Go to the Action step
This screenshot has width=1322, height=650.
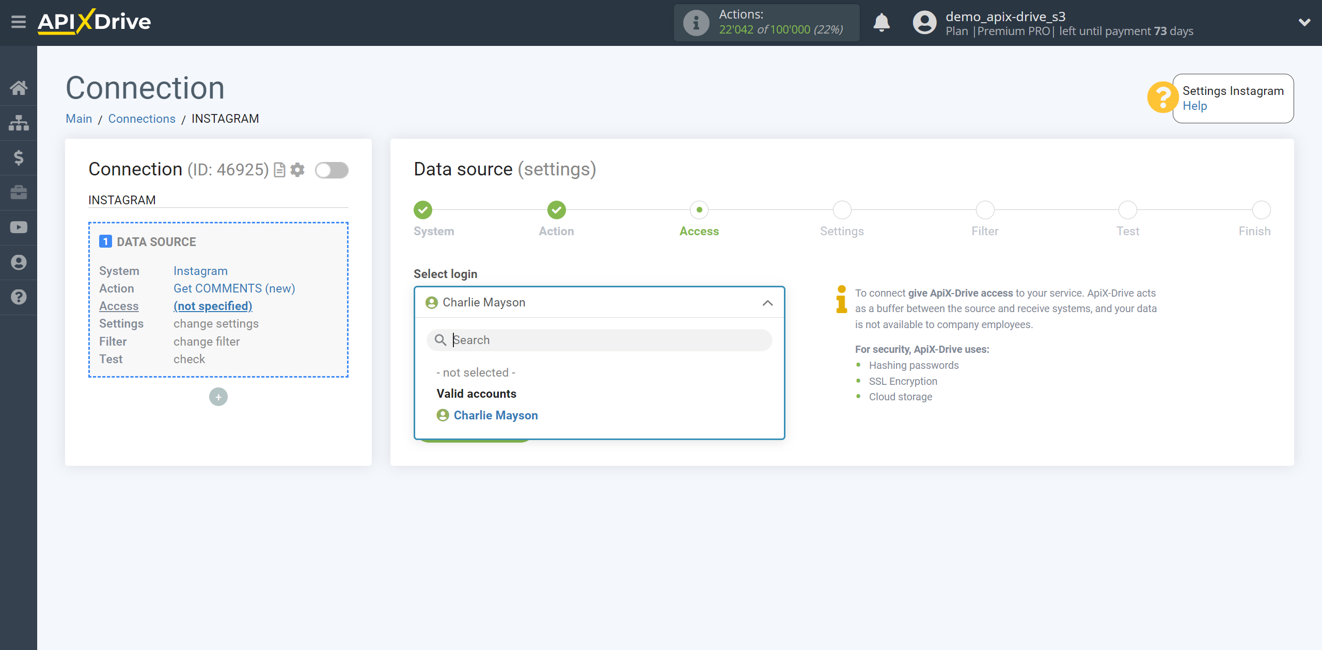(x=556, y=210)
